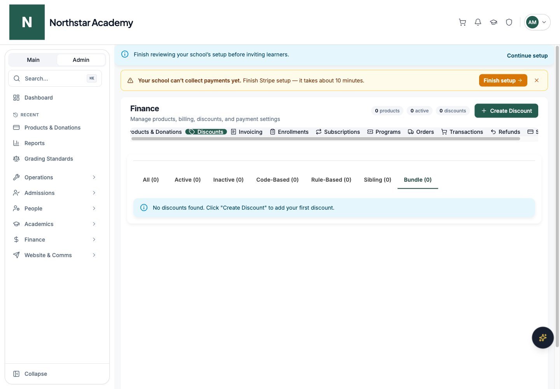Click the horizontal tabs scrollbar
Viewport: 560px width, 389px height.
[325, 138]
